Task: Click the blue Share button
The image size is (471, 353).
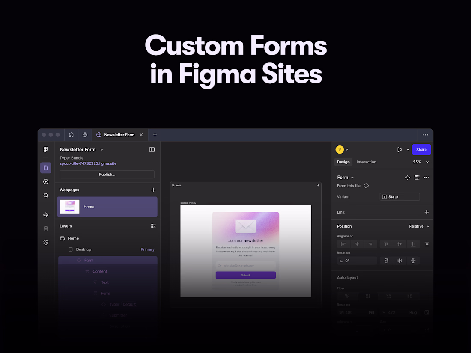Action: tap(421, 149)
